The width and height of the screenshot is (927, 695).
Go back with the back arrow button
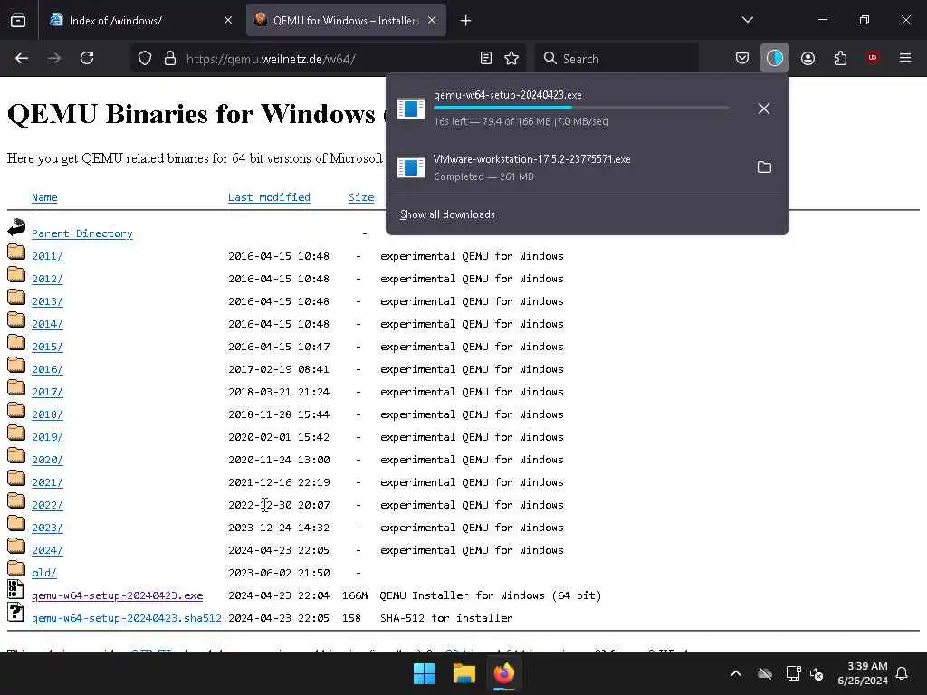pos(22,59)
